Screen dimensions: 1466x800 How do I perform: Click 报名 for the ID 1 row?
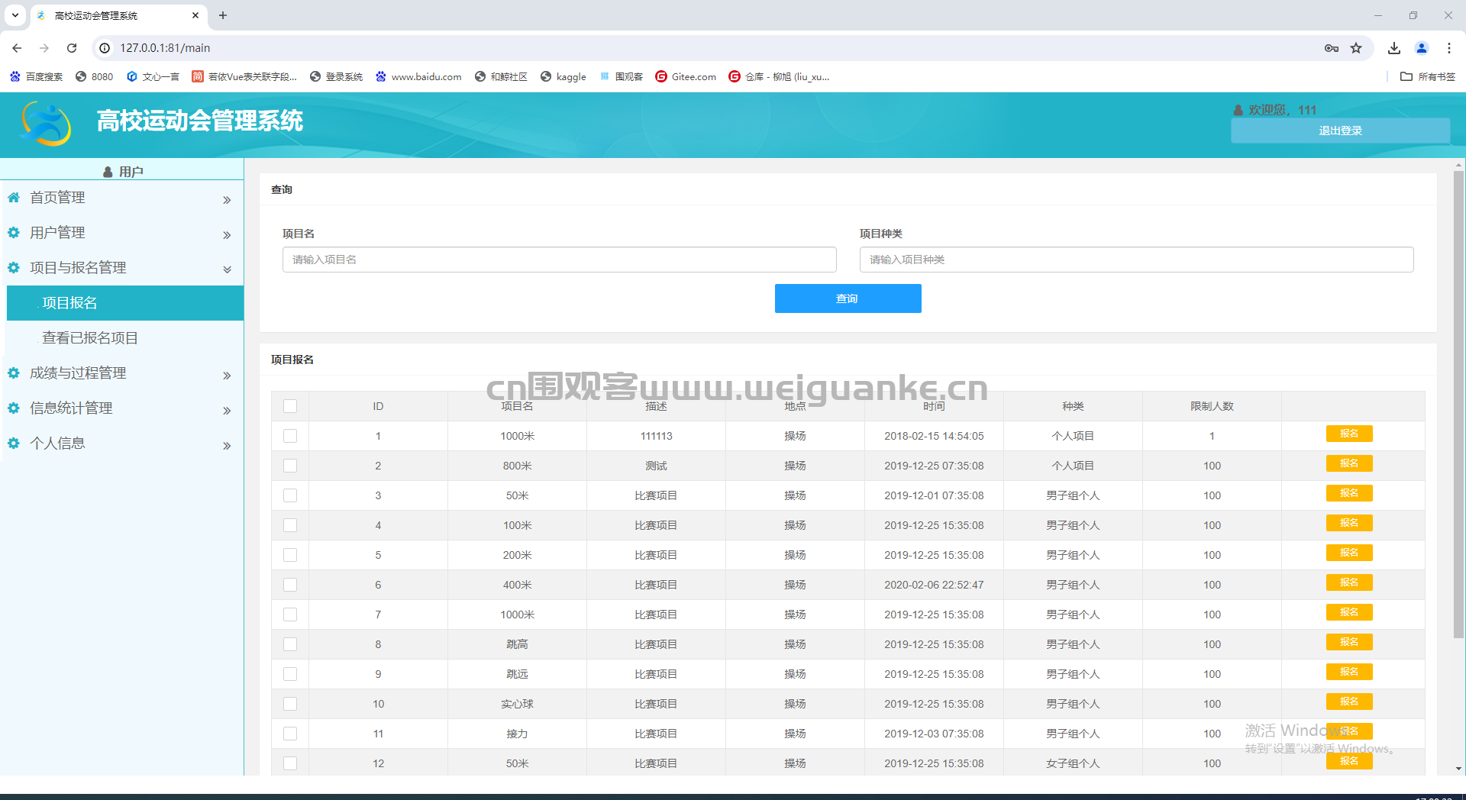click(x=1349, y=434)
